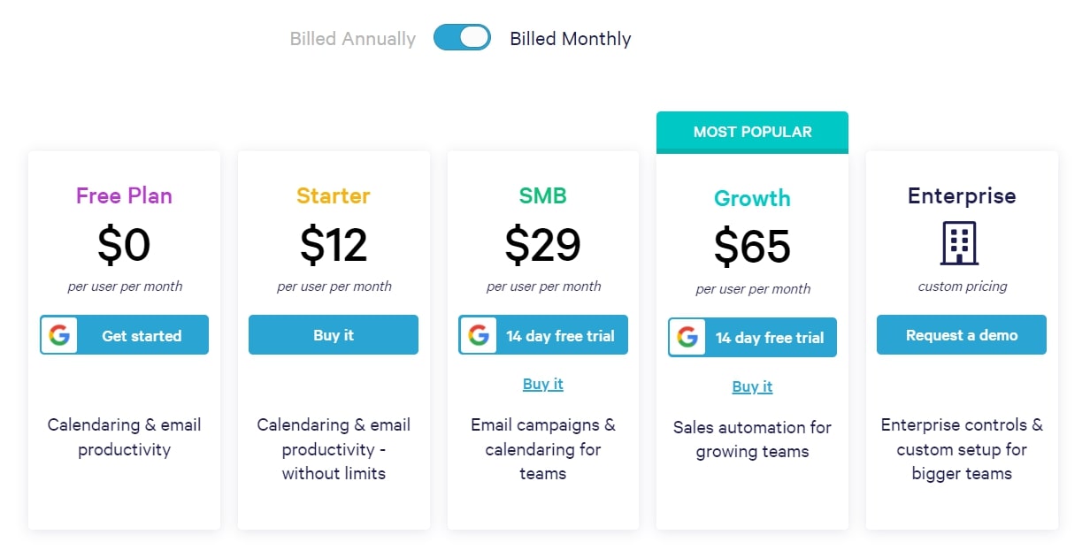The height and width of the screenshot is (550, 1090).
Task: Toggle the annual/monthly billing switch
Action: (x=462, y=37)
